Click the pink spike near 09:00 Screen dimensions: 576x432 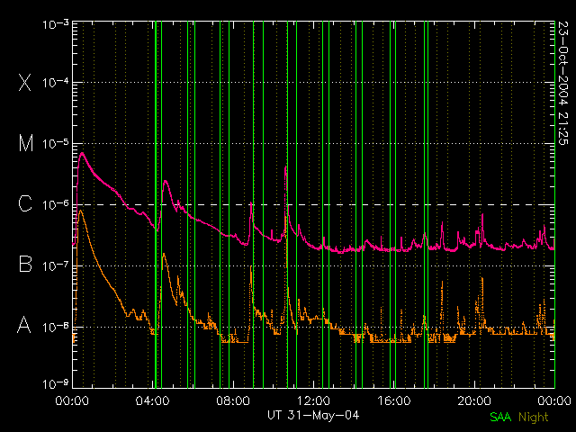251,202
